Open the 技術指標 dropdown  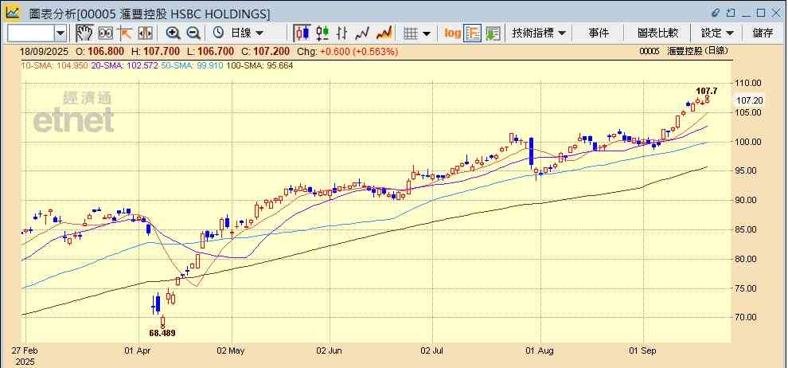[x=539, y=33]
